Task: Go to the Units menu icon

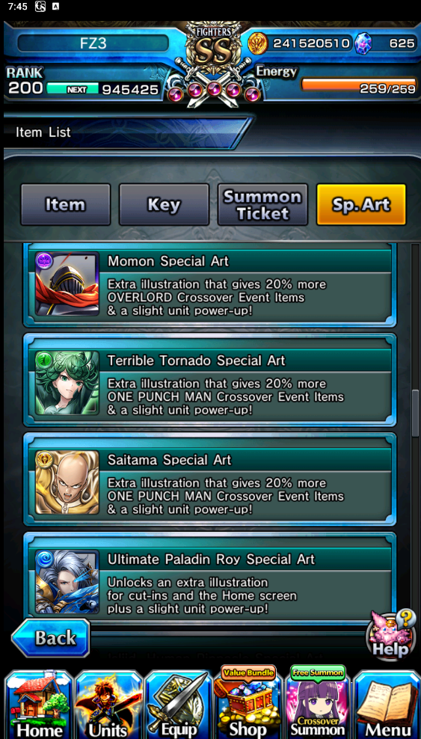Action: [108, 705]
